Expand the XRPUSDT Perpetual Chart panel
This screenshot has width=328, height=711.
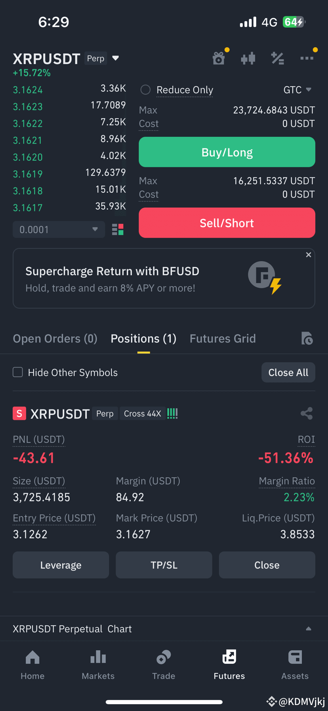pyautogui.click(x=164, y=629)
